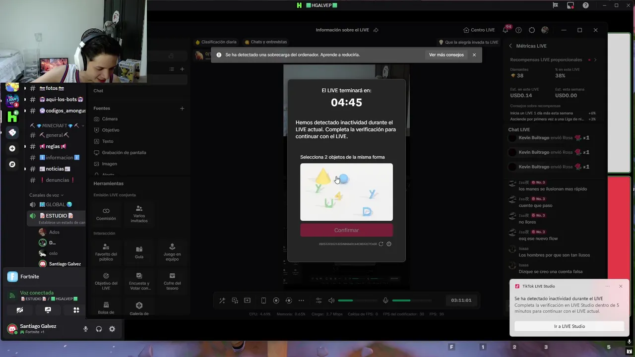
Task: Open Favorito del público tool
Action: pyautogui.click(x=106, y=252)
